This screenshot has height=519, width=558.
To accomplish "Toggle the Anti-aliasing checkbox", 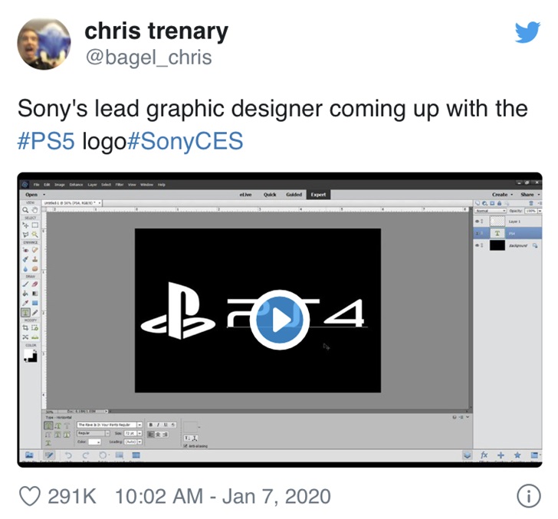I will pos(185,445).
